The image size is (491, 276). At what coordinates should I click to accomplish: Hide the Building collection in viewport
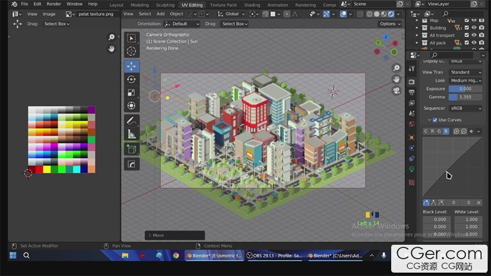point(474,28)
